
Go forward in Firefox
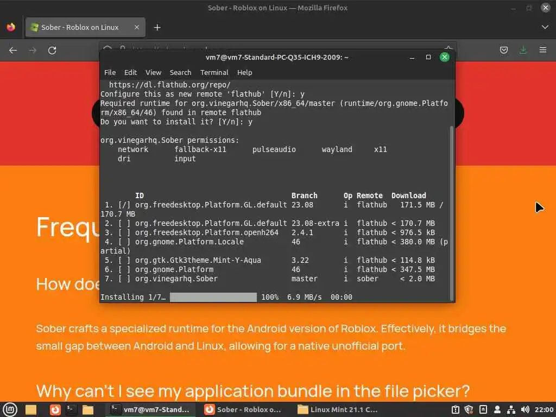(33, 50)
